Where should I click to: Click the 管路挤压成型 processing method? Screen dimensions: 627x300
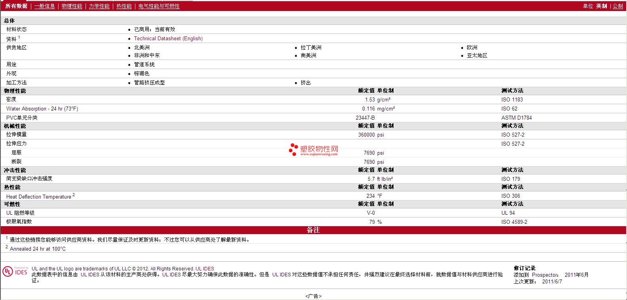[x=149, y=82]
